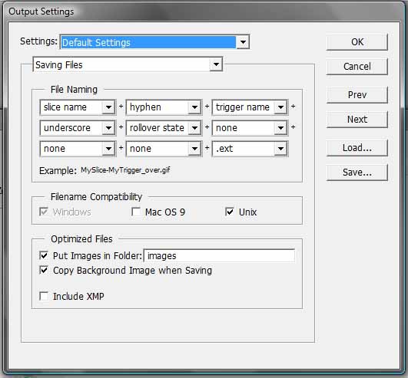Viewport: 408px width, 378px height.
Task: Click the Cancel button
Action: click(x=357, y=67)
